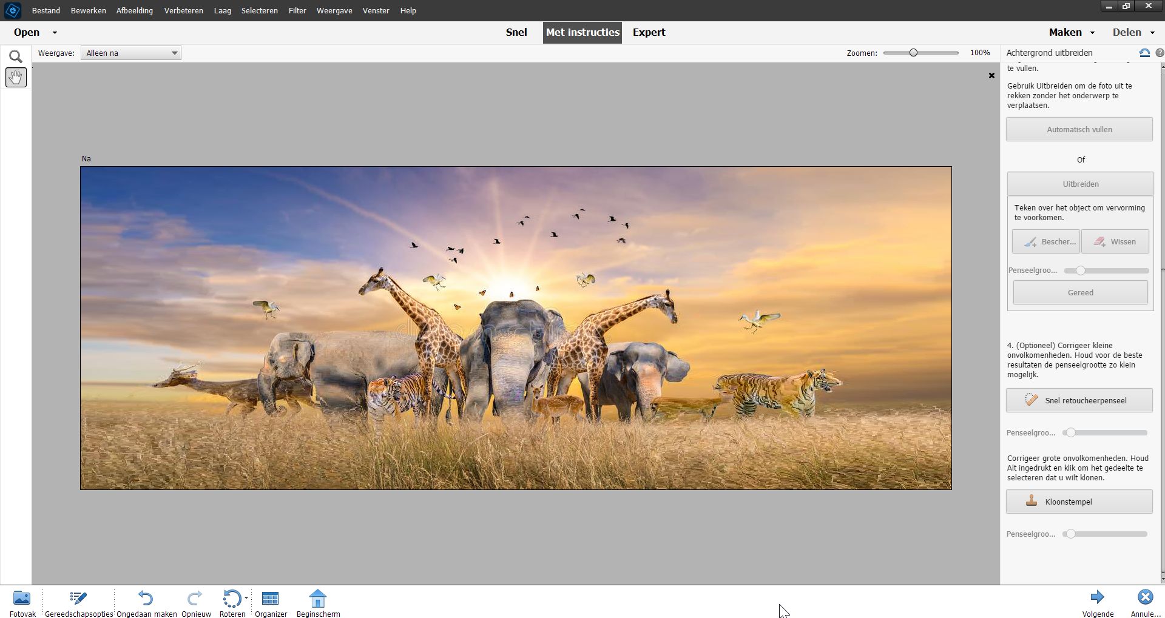This screenshot has width=1165, height=618.
Task: Select the Beschermen brush tool
Action: point(1045,241)
